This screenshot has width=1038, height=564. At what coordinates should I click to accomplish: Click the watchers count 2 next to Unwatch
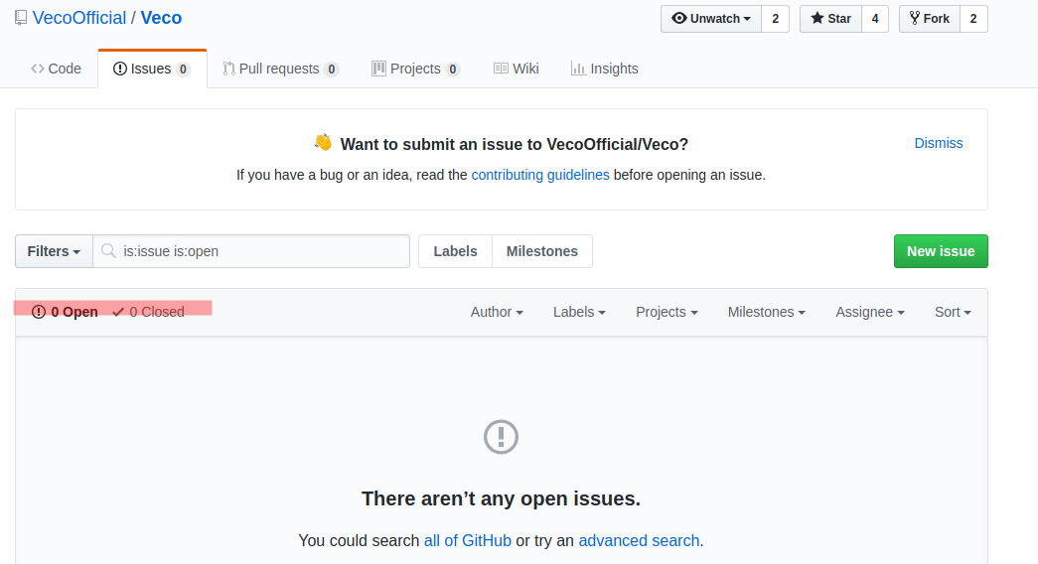tap(775, 19)
